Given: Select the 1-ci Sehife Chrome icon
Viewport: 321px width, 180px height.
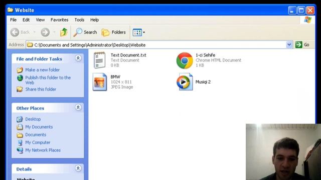Looking at the screenshot, I should (185, 60).
